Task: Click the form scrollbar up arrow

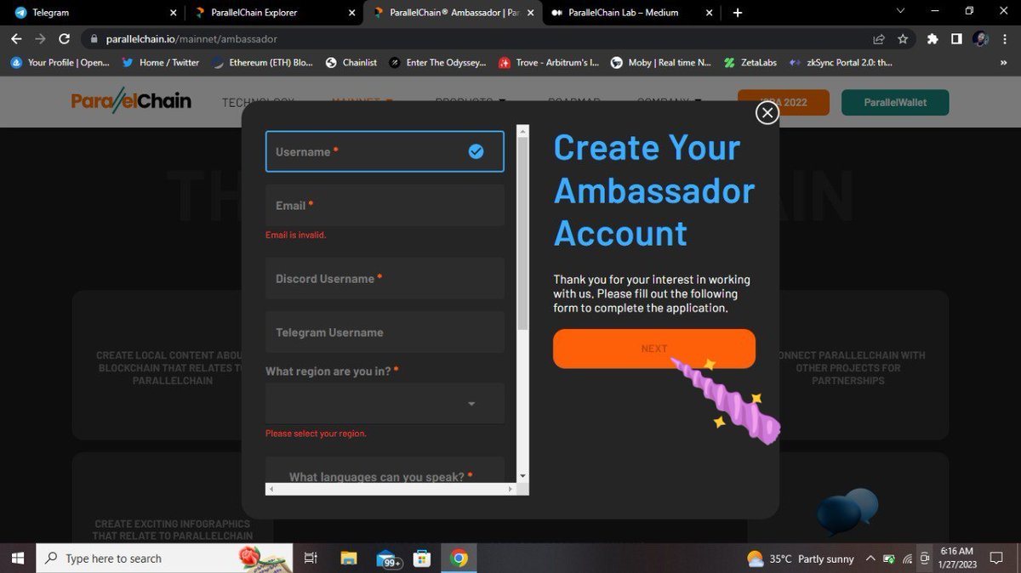Action: tap(522, 131)
